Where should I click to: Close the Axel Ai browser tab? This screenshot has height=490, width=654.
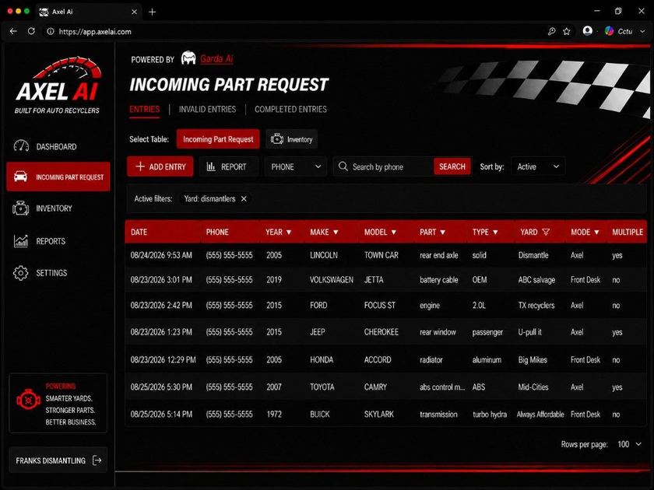click(x=134, y=12)
